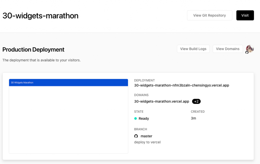The width and height of the screenshot is (260, 164).
Task: Click the DOMAINS label
Action: [141, 95]
